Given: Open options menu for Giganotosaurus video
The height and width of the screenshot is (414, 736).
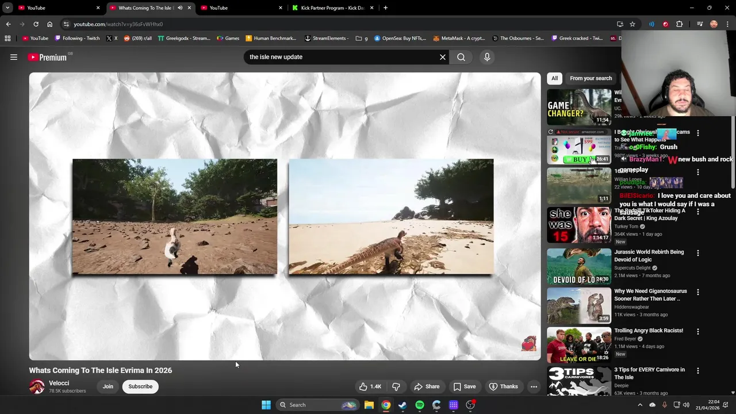Looking at the screenshot, I should tap(698, 292).
